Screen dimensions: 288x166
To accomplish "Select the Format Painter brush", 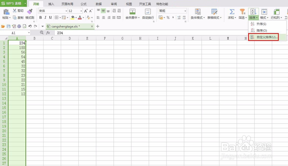I will pos(30,11).
